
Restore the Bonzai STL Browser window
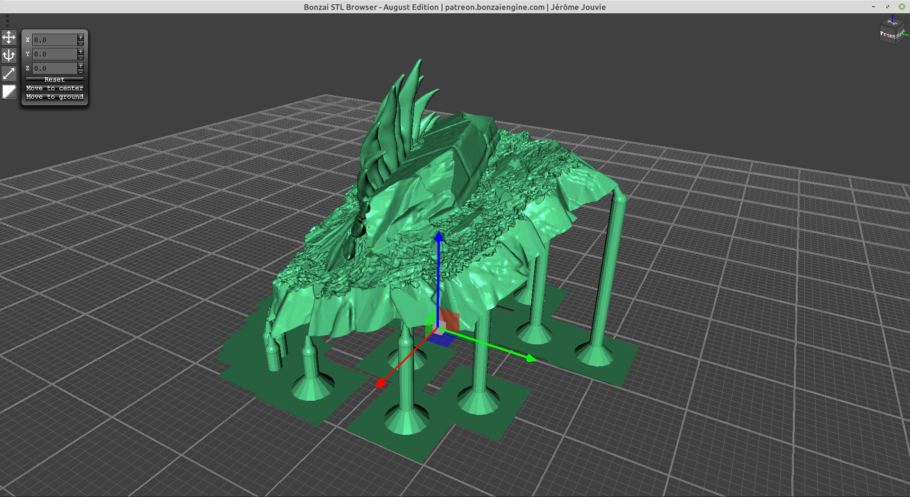[x=888, y=7]
